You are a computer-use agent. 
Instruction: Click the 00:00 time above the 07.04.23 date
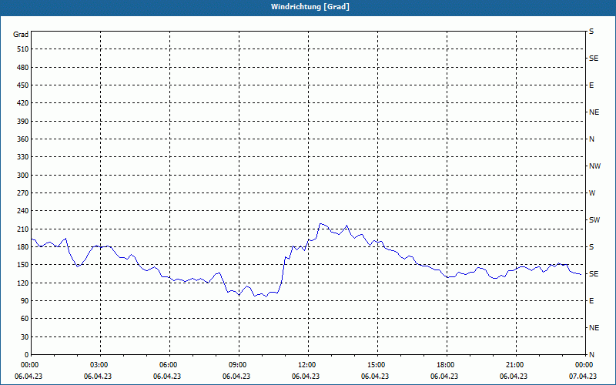[x=584, y=365]
